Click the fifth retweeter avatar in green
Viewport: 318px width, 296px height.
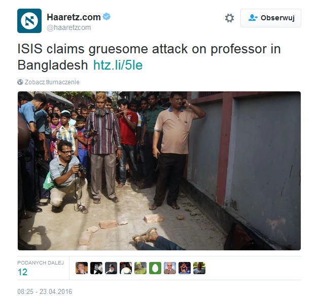(x=140, y=268)
